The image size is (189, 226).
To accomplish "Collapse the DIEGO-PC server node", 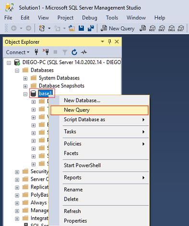I will click(9, 63).
